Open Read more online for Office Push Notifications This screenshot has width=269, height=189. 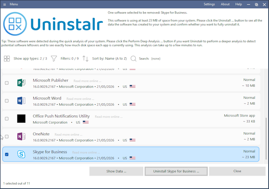click(x=109, y=117)
